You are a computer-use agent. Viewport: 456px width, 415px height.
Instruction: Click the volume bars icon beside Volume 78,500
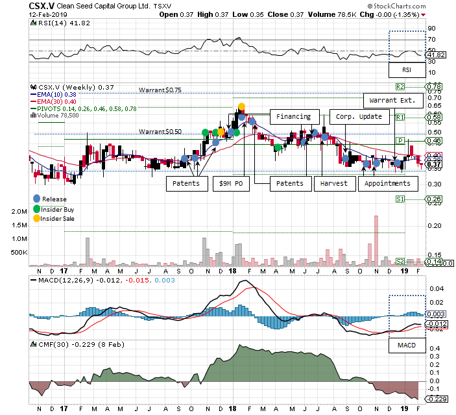33,116
